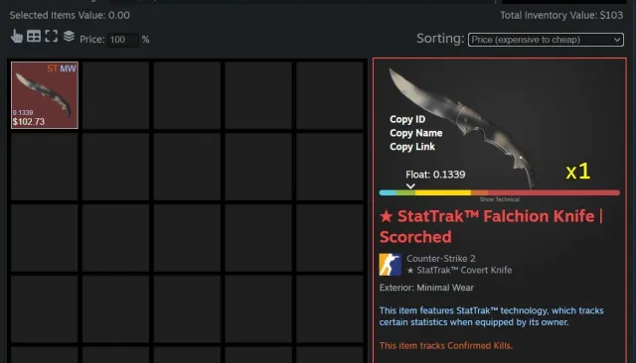Click the Float: 0.1339 label

(435, 175)
